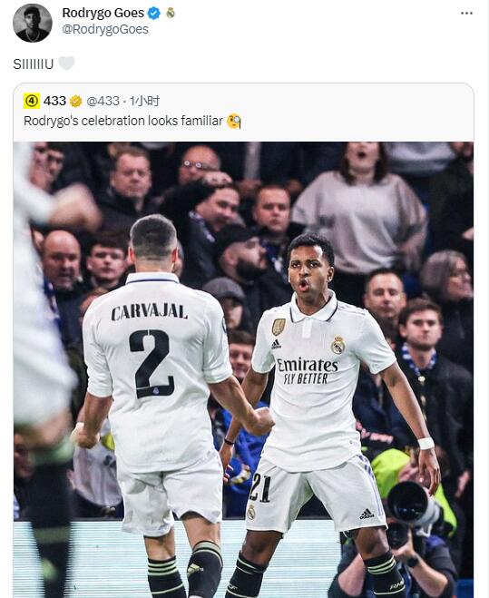Click the white heart emoji
489x598 pixels.
[x=67, y=64]
